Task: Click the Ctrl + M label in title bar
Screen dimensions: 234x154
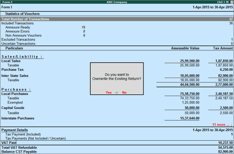Action: (223, 2)
